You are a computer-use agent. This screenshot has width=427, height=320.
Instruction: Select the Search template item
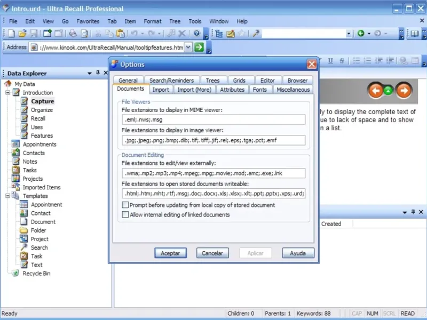point(39,247)
